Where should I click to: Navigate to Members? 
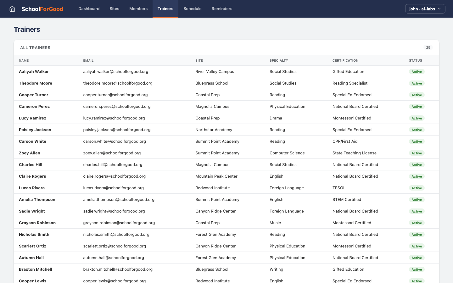tap(138, 9)
